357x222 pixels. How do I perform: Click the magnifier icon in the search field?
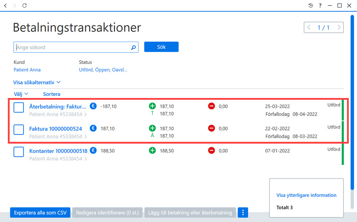pyautogui.click(x=134, y=47)
